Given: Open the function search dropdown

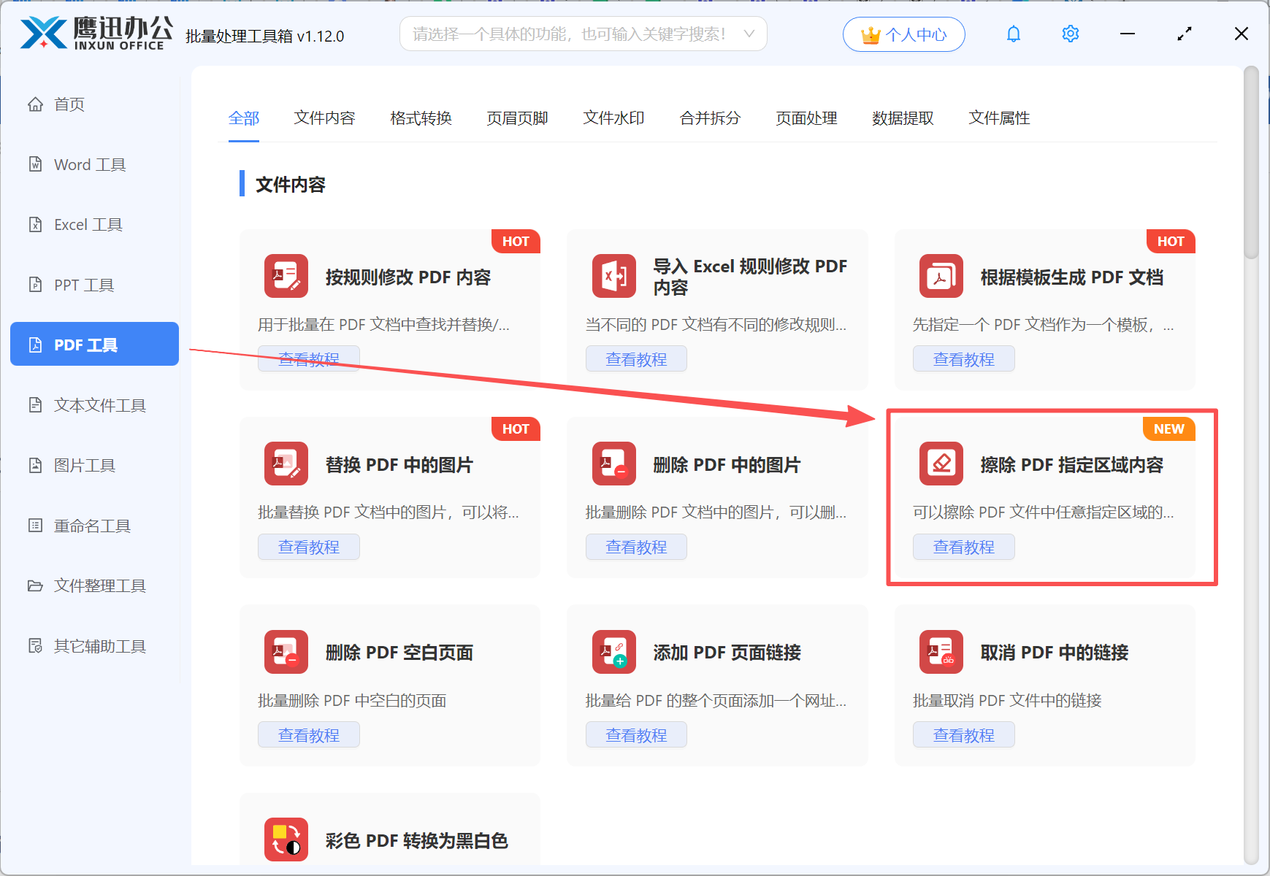Looking at the screenshot, I should click(x=583, y=34).
